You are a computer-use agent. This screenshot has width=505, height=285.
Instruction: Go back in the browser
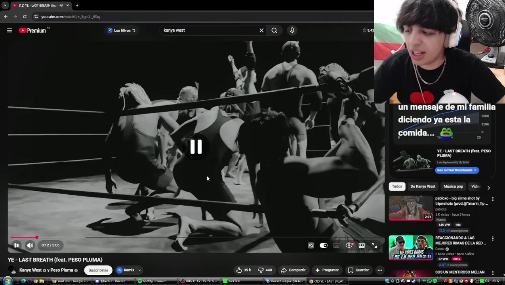click(6, 17)
